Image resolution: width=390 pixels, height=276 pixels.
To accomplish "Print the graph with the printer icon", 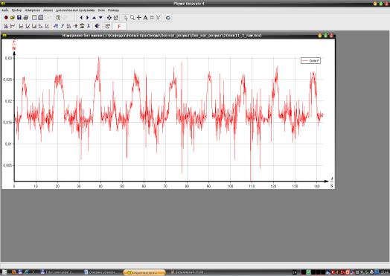I will pyautogui.click(x=25, y=18).
